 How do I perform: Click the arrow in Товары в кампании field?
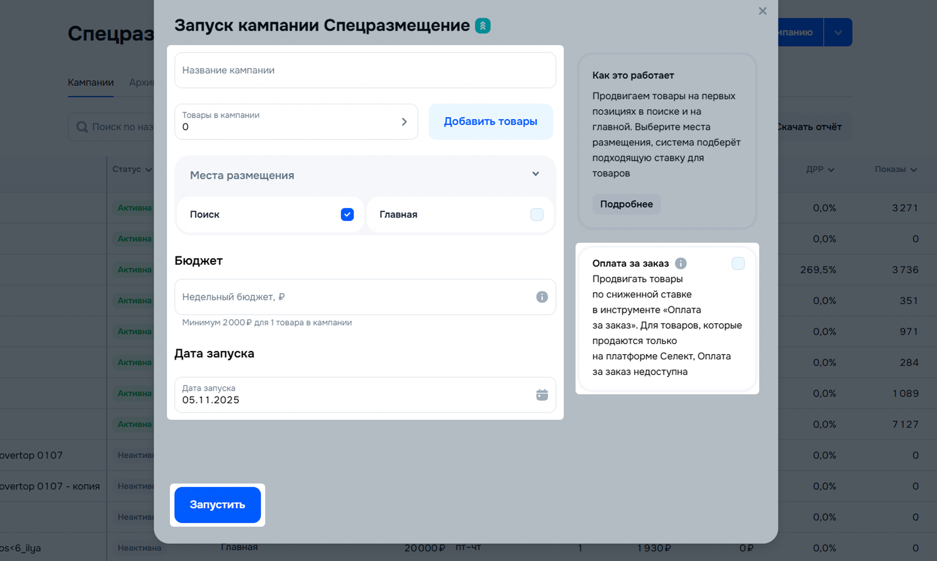pos(404,122)
